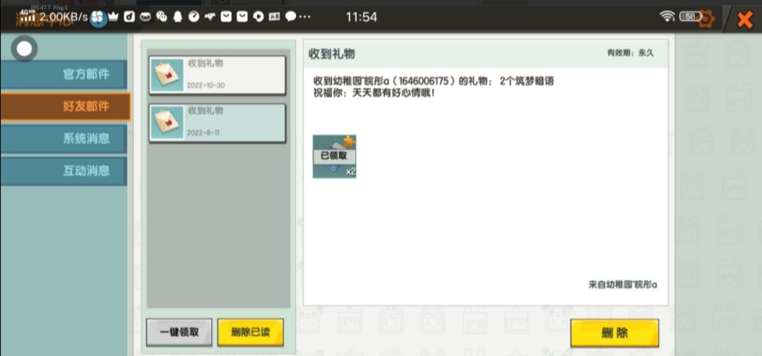Image resolution: width=762 pixels, height=356 pixels.
Task: Click the envelope icon of 2022-10-30 mail
Action: (167, 75)
